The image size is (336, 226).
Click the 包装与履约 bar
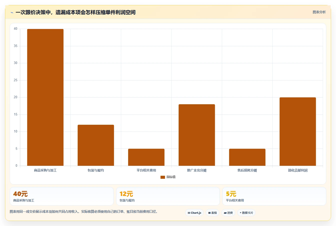click(x=96, y=145)
